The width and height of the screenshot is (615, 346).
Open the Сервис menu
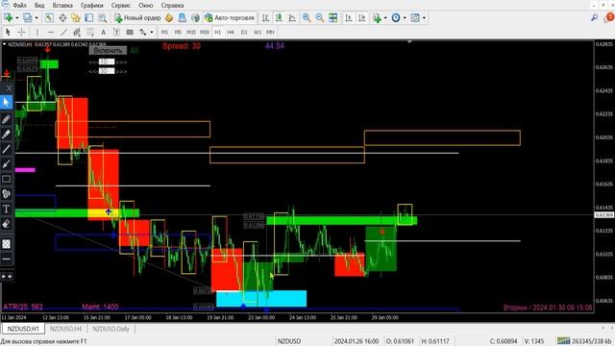121,5
